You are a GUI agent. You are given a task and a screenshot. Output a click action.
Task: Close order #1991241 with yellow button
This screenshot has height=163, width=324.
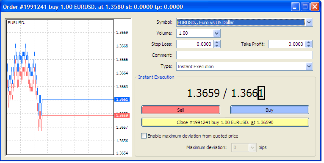click(225, 122)
